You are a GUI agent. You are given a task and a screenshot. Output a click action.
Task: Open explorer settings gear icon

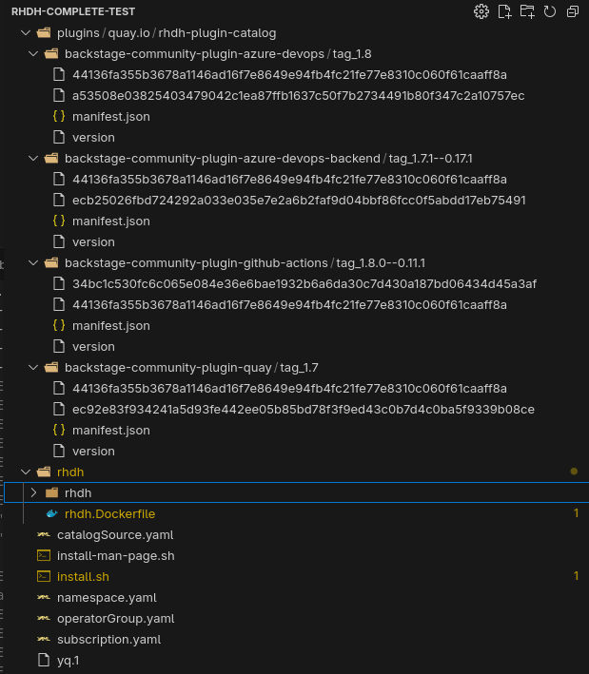tap(481, 11)
